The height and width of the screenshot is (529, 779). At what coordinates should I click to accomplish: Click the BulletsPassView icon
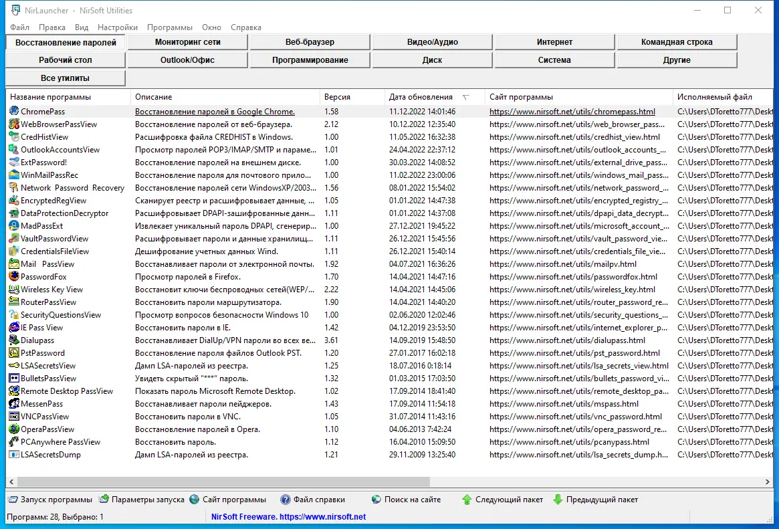[14, 379]
